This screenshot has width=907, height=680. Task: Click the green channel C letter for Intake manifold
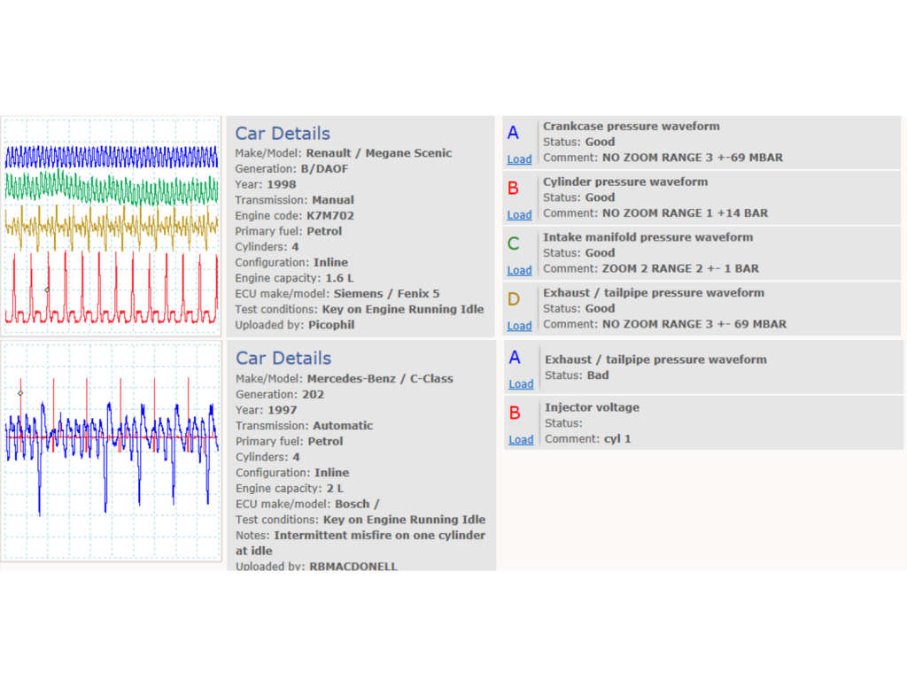(x=513, y=244)
